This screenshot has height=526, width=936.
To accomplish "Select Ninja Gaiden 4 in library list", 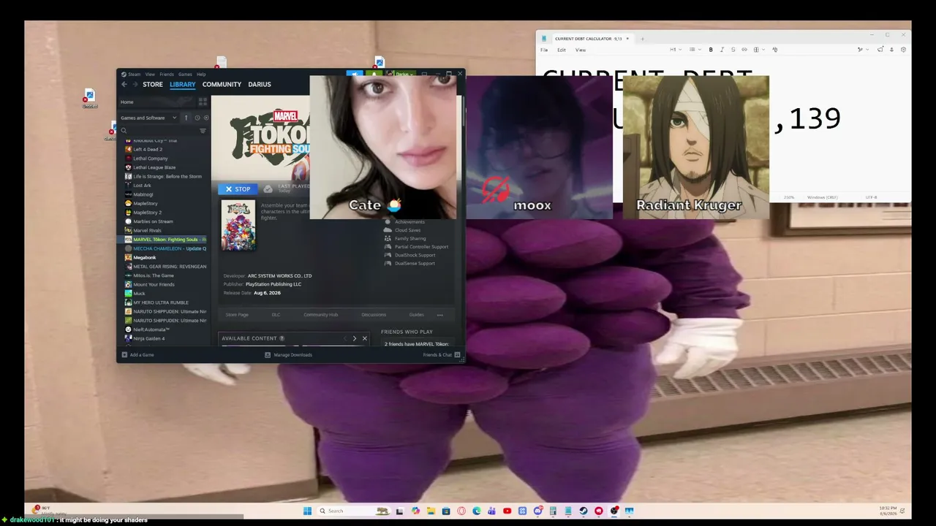I will (148, 338).
